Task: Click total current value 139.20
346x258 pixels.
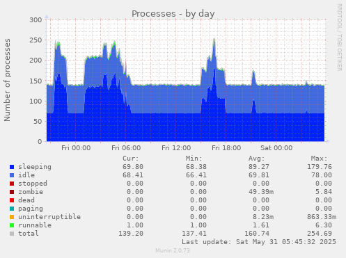Action: (x=131, y=234)
